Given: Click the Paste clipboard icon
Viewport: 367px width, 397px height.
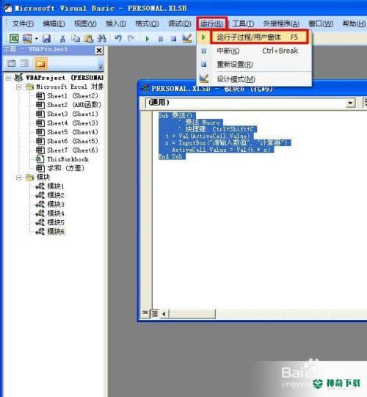Looking at the screenshot, I should 89,38.
